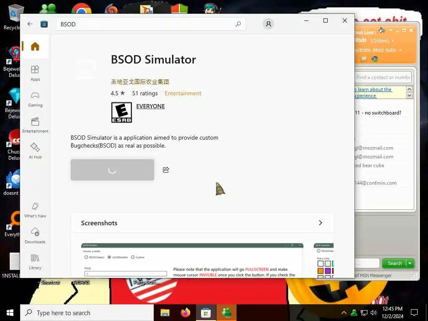428x321 pixels.
Task: Open Library in Store sidebar
Action: [x=35, y=262]
